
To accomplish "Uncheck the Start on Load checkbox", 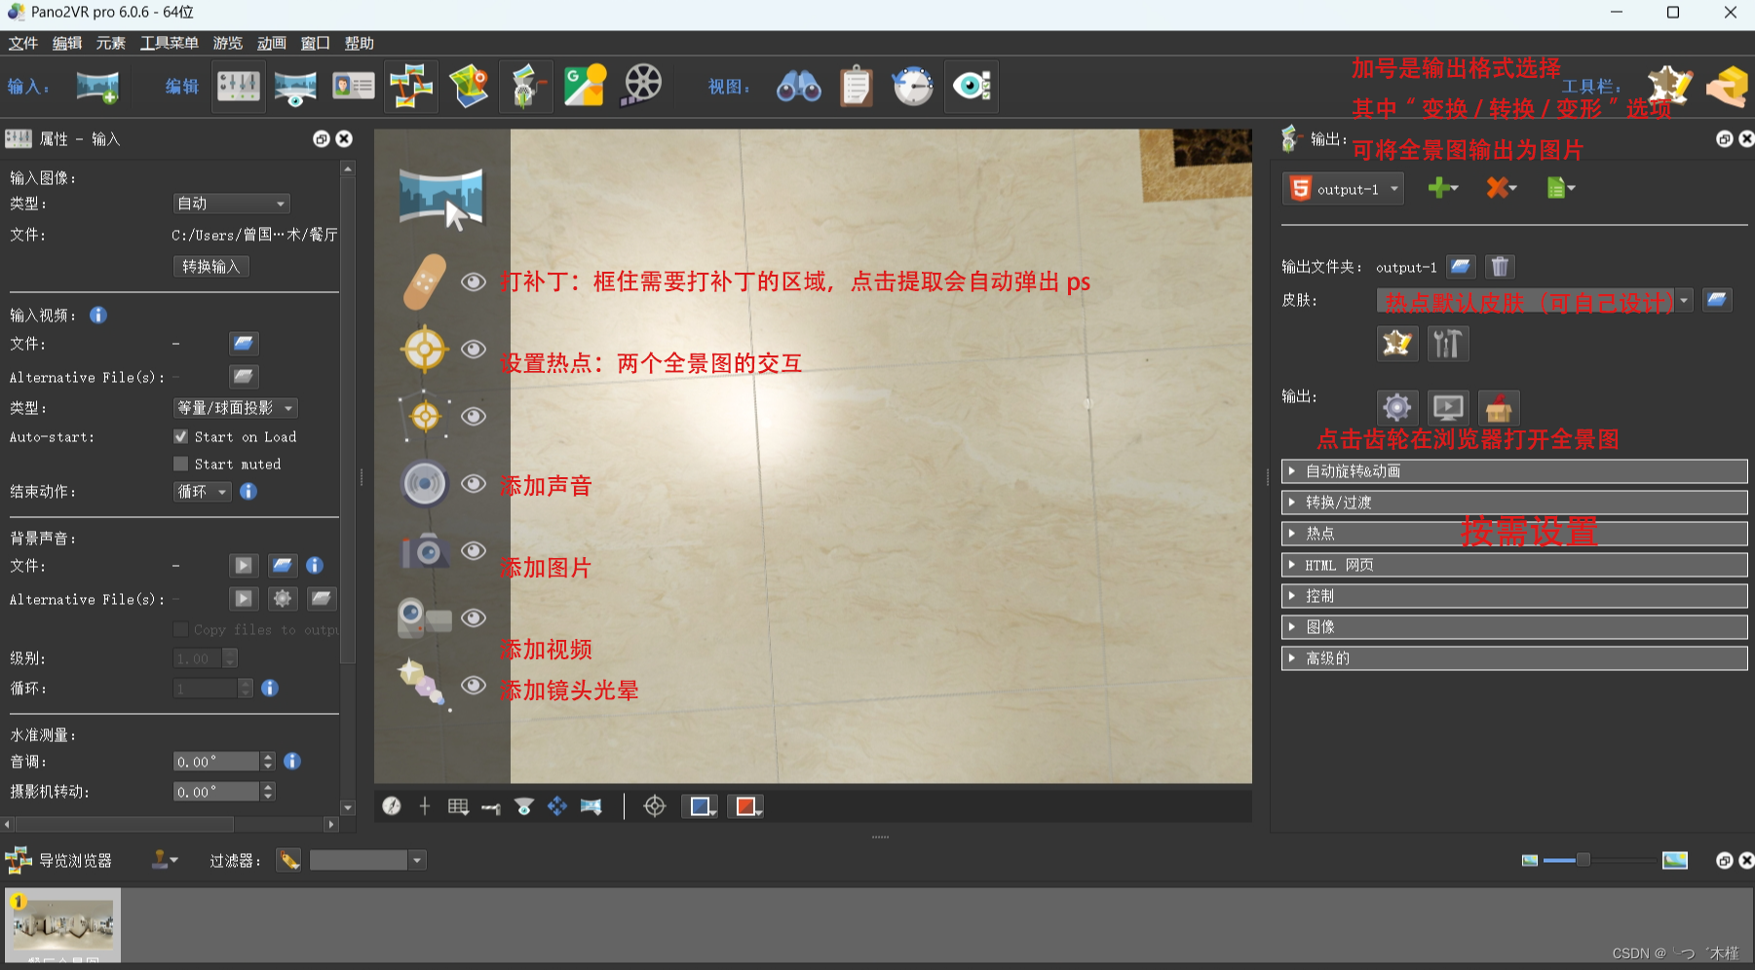I will tap(180, 436).
